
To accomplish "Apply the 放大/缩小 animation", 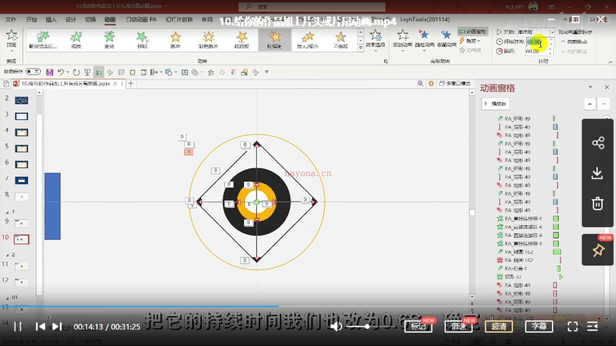I will pyautogui.click(x=307, y=40).
